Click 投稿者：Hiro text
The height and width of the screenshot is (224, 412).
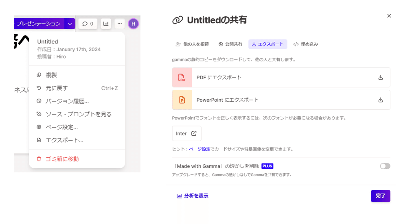pyautogui.click(x=51, y=57)
